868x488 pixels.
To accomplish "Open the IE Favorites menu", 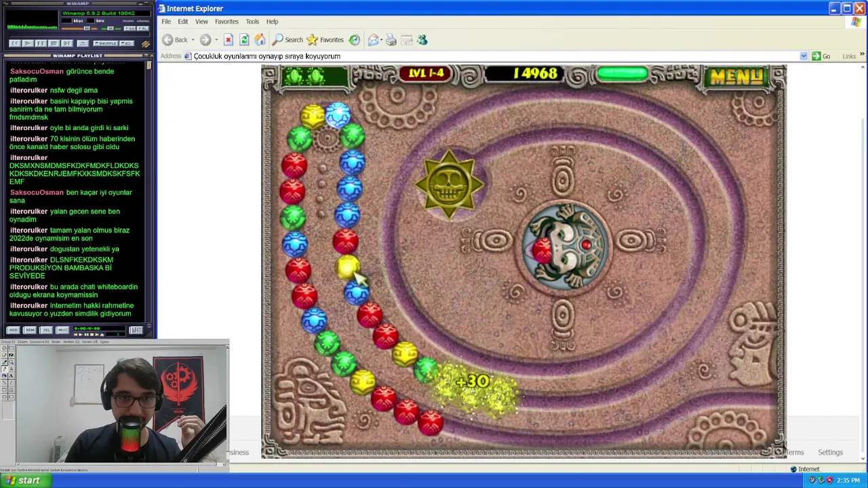I will pos(226,22).
